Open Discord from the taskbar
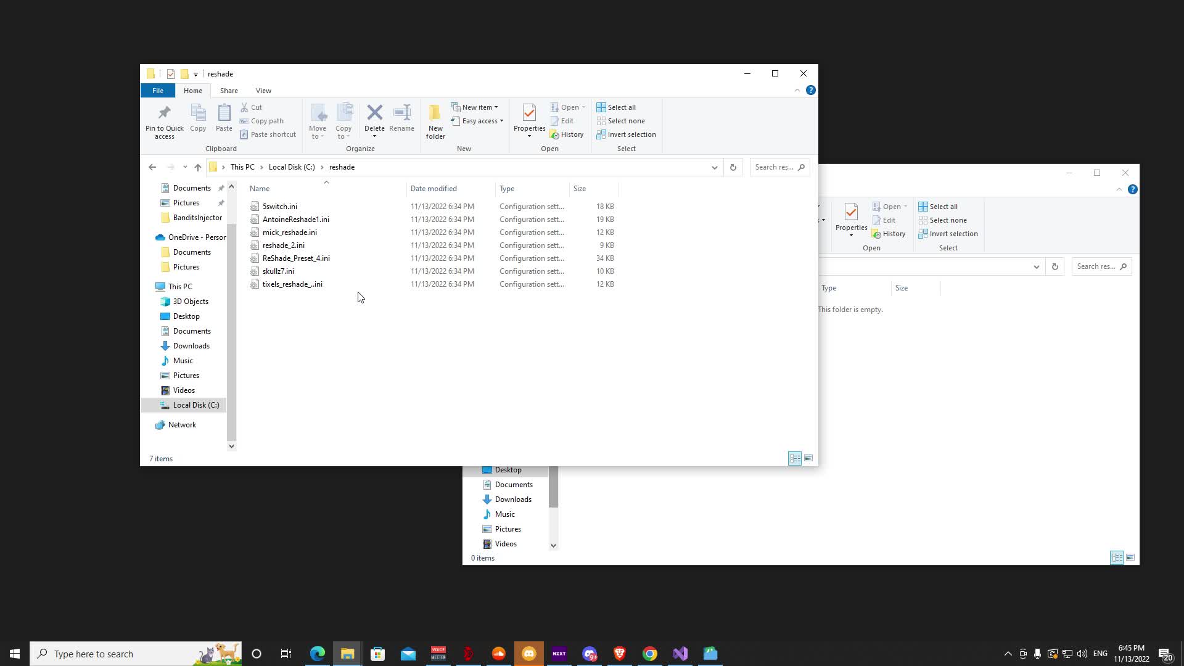1184x666 pixels. point(528,653)
